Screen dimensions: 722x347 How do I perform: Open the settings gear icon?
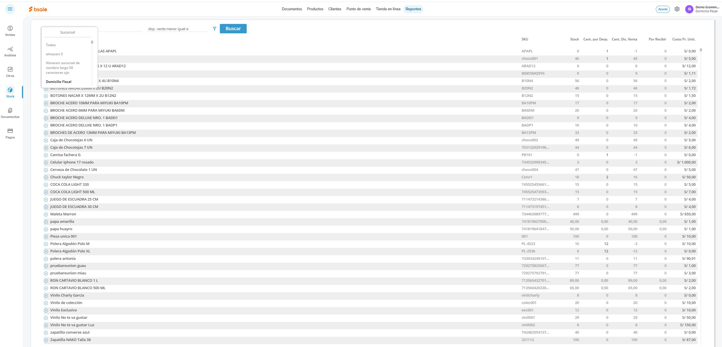coord(677,9)
